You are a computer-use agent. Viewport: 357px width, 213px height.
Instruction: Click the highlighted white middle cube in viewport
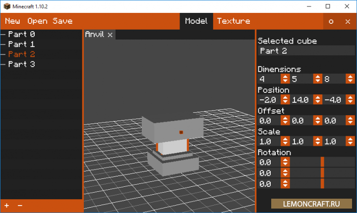[173, 147]
